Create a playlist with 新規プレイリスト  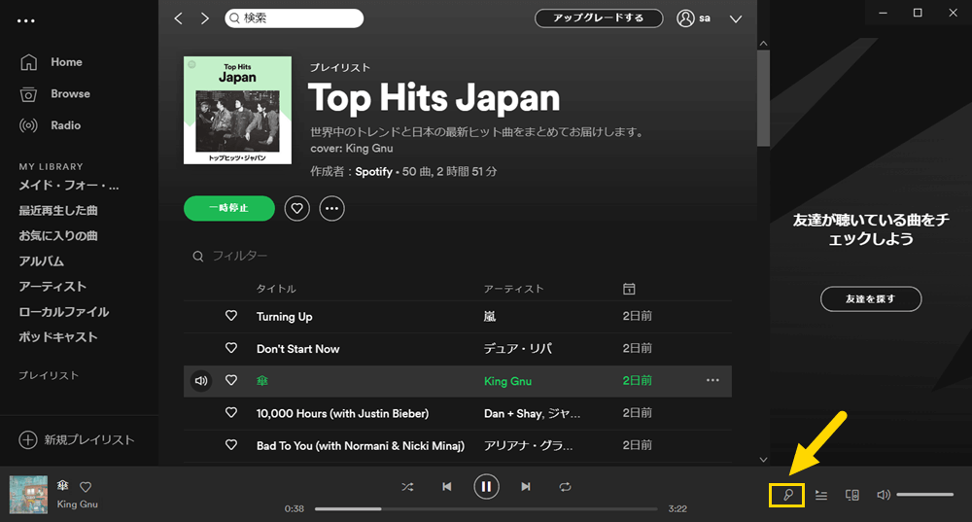77,439
